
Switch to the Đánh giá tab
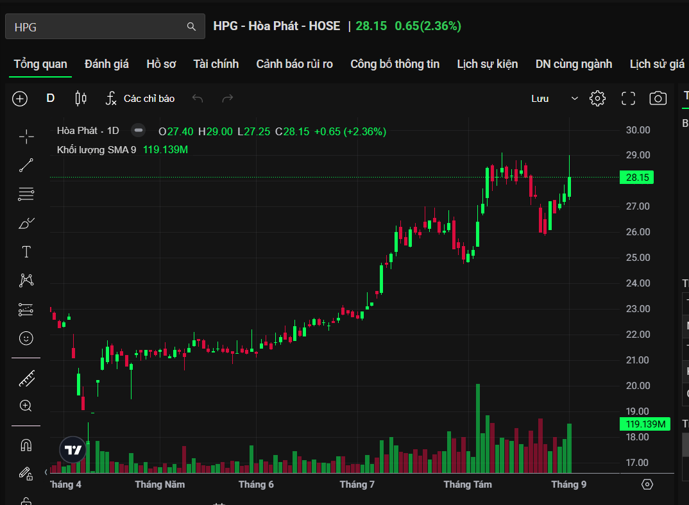(x=106, y=64)
